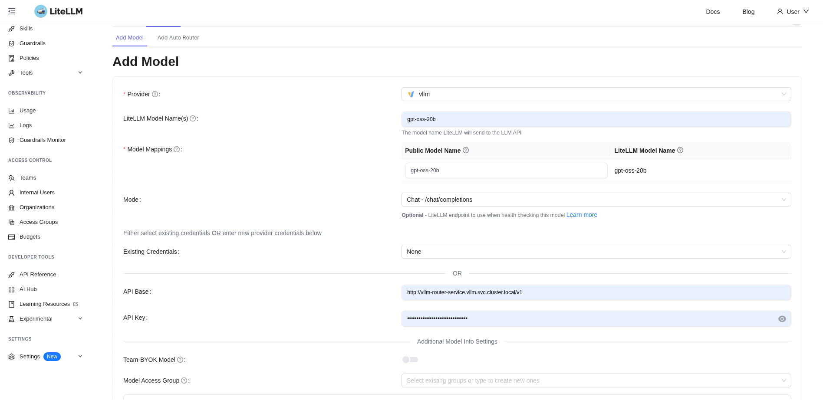Open the Docs link in header

pyautogui.click(x=713, y=12)
